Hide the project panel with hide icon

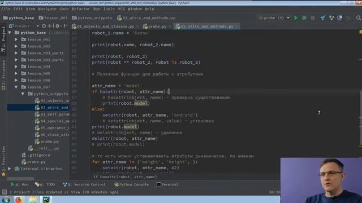click(x=66, y=26)
